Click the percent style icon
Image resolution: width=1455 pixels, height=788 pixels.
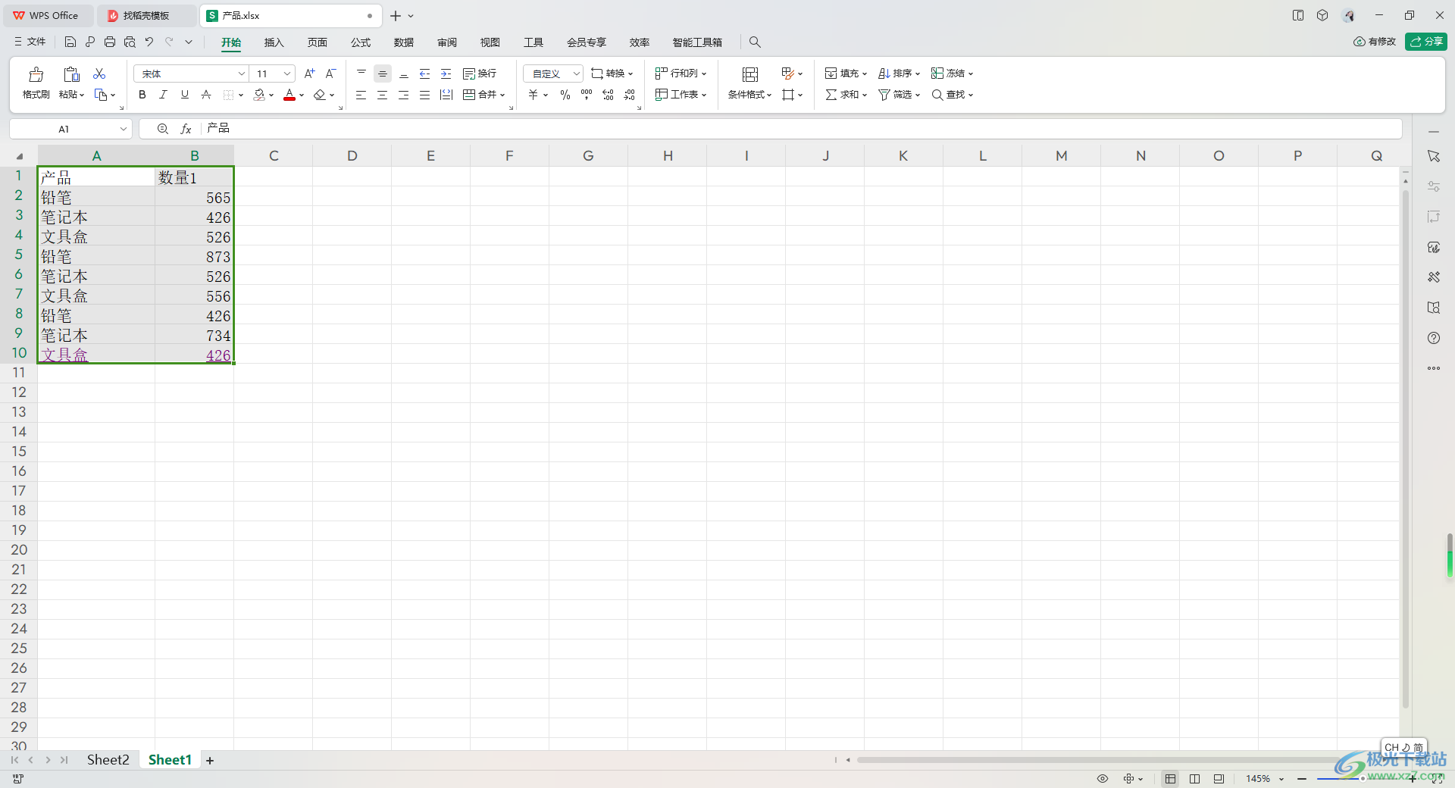tap(565, 95)
